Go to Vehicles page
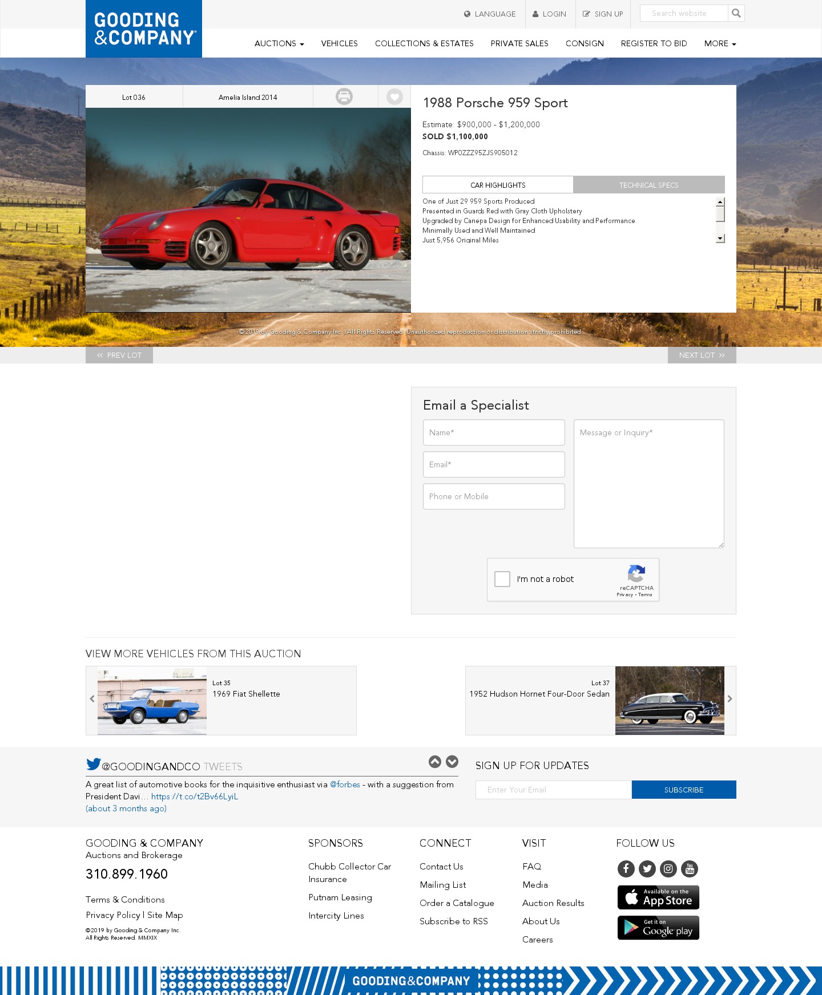This screenshot has width=822, height=995. click(x=340, y=43)
